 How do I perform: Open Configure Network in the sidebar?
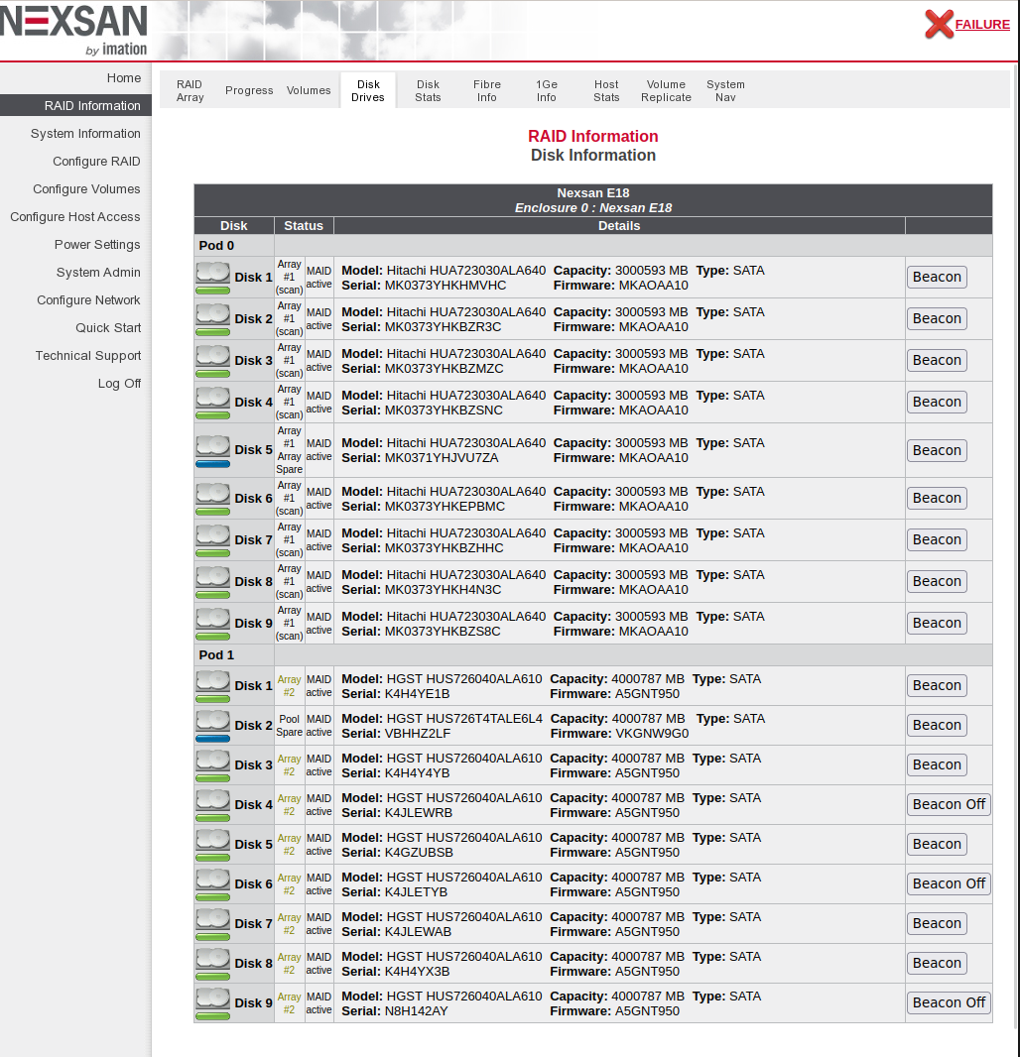point(88,300)
